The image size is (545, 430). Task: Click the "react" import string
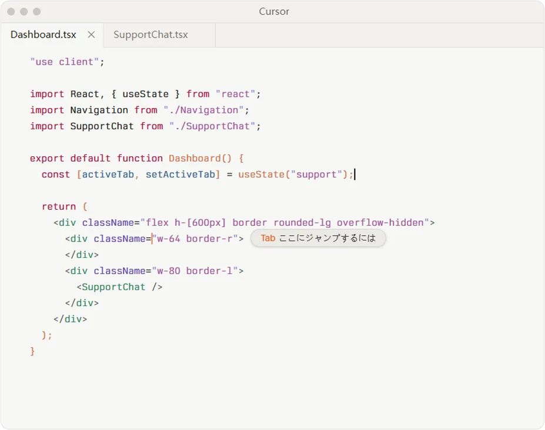point(236,94)
